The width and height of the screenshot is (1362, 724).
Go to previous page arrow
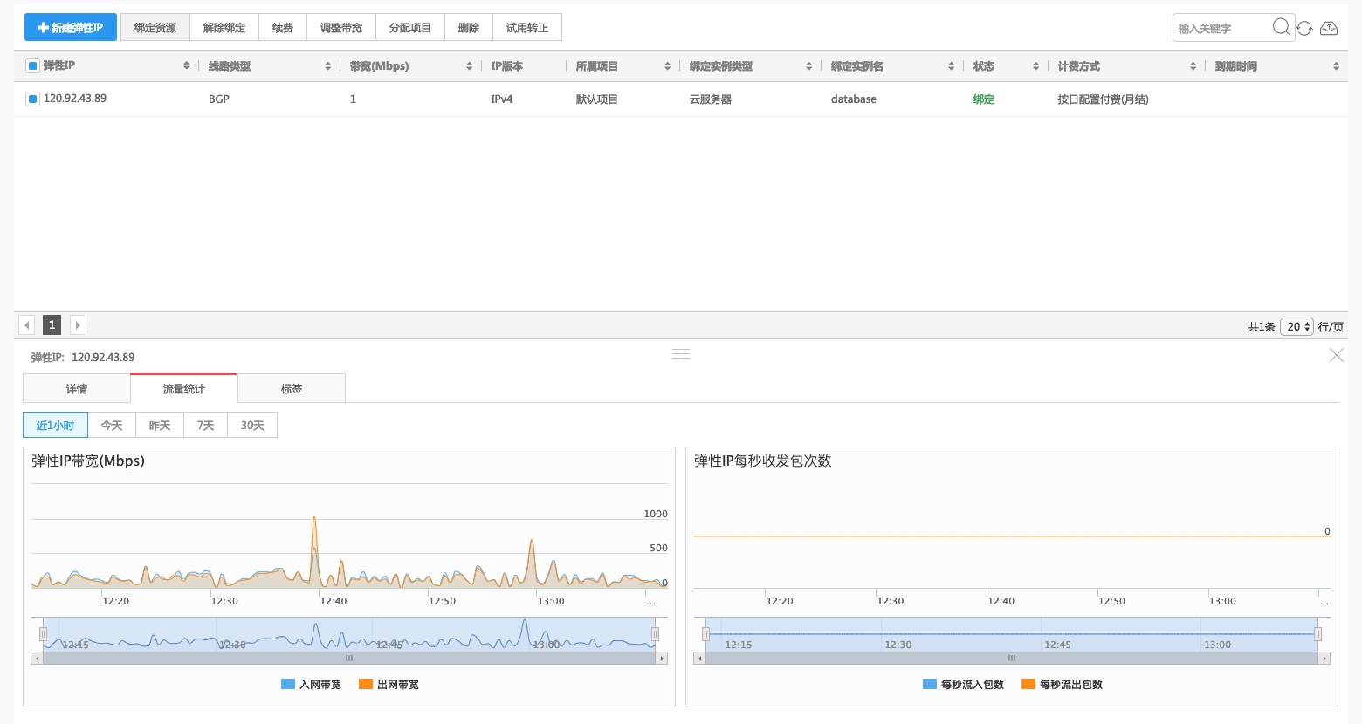pyautogui.click(x=27, y=325)
